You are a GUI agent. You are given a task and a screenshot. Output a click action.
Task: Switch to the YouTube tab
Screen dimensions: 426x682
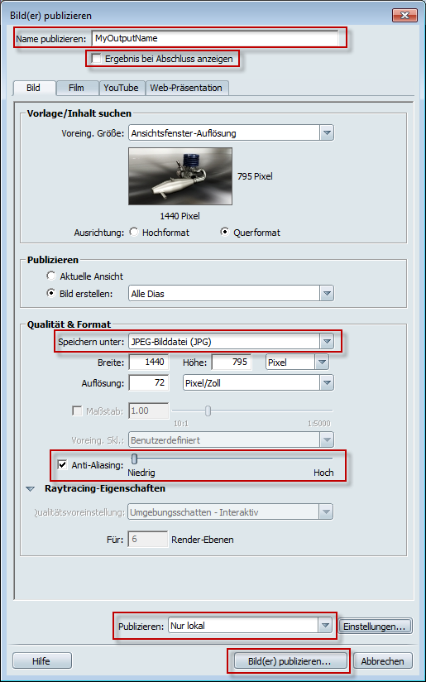(122, 88)
